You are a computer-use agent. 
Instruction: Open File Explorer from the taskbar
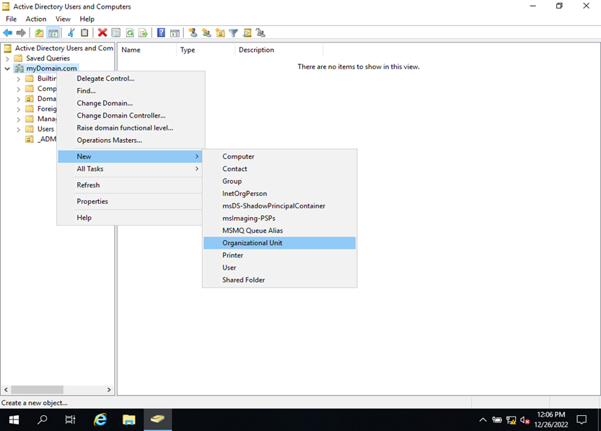pos(128,420)
